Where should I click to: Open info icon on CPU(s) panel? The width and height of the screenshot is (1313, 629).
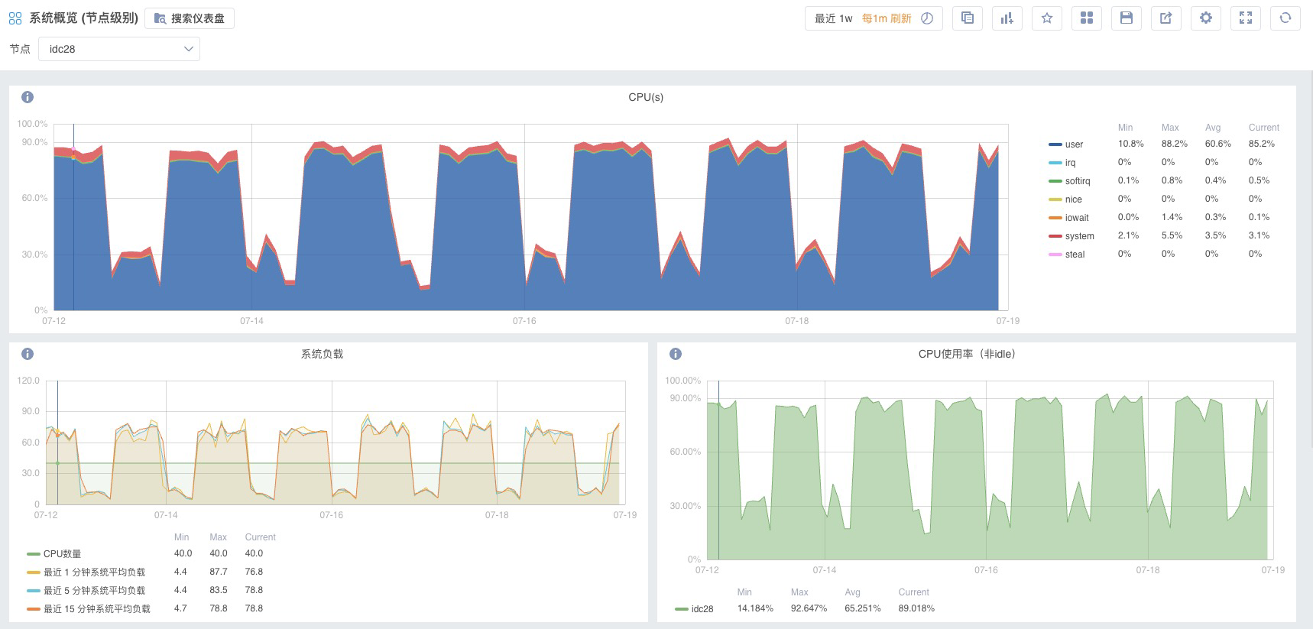click(28, 97)
